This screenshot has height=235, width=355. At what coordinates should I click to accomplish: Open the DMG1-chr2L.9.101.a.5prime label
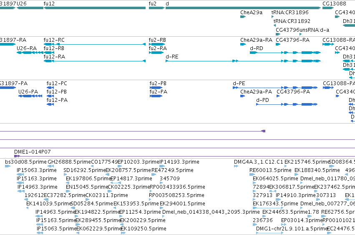292,229
